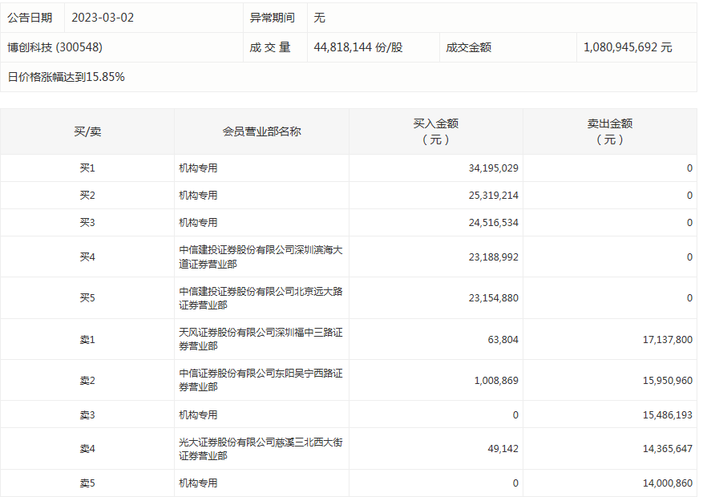
Task: Select the 买5 row label
Action: (87, 298)
